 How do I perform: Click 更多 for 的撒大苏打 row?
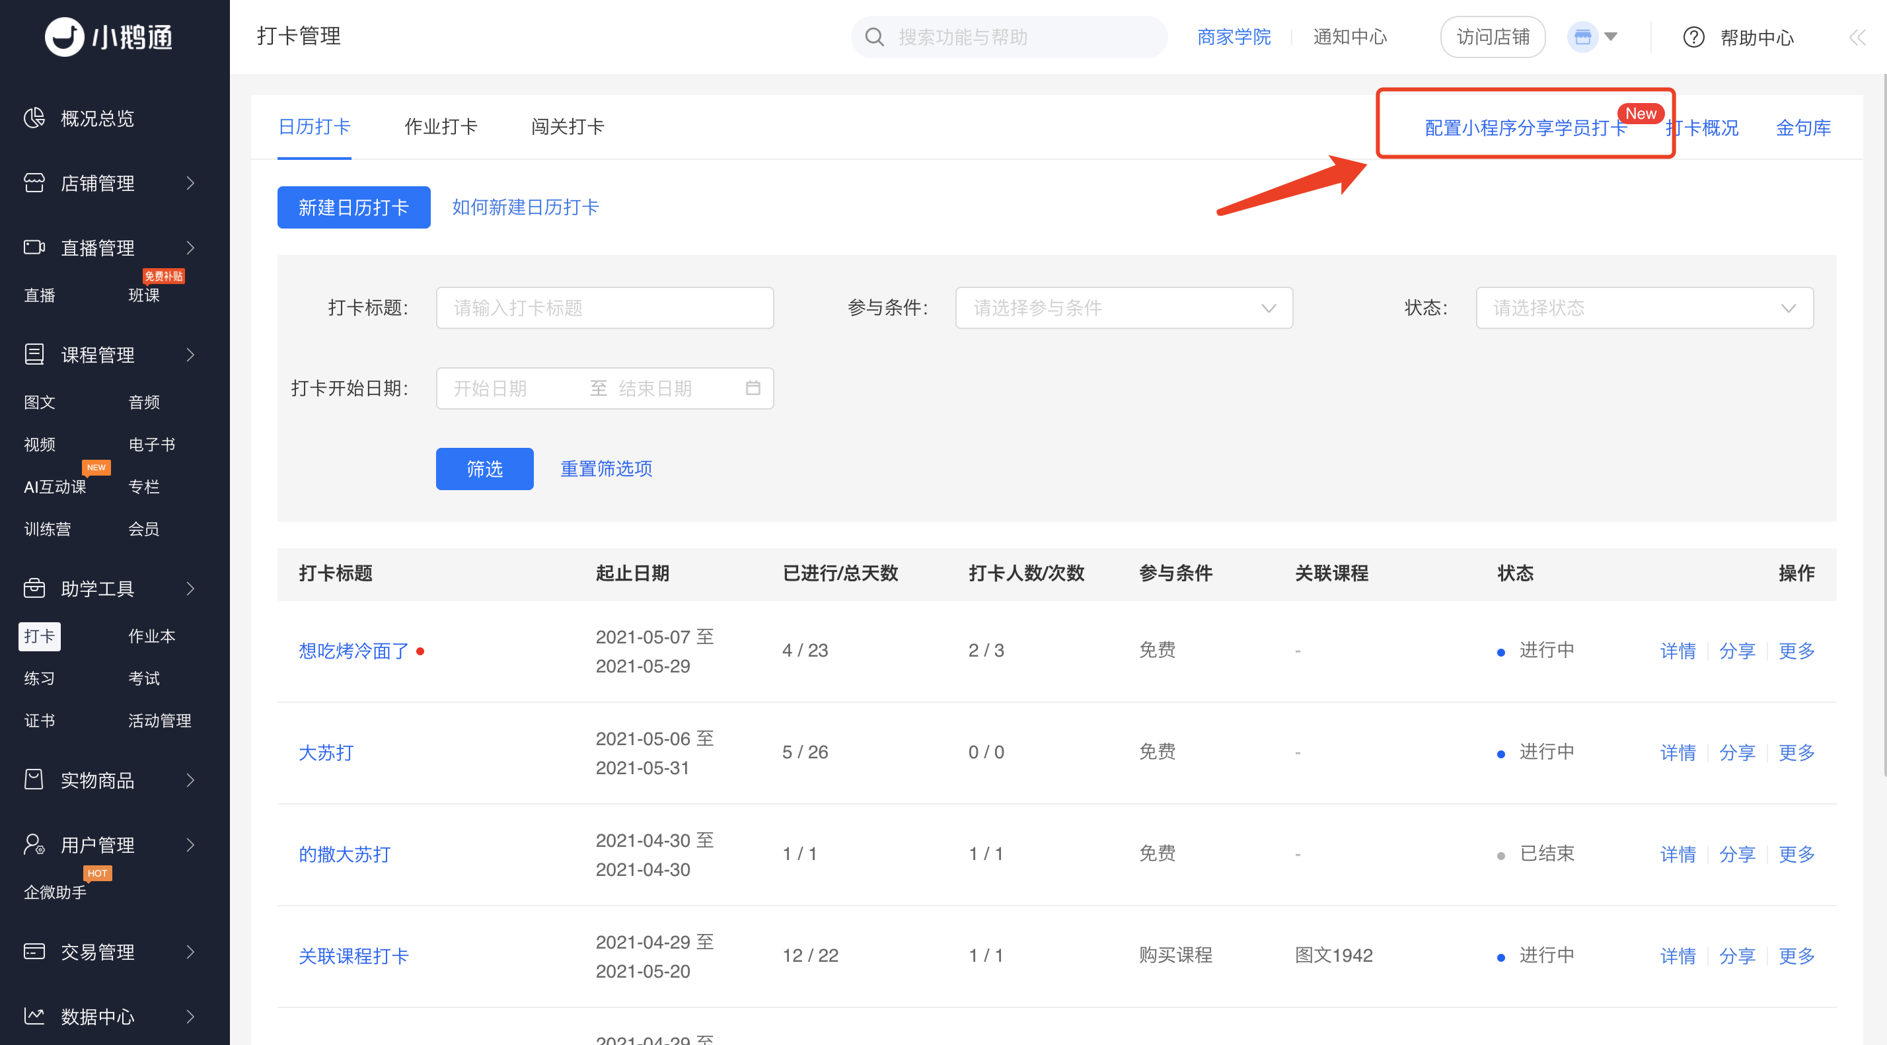[1796, 854]
